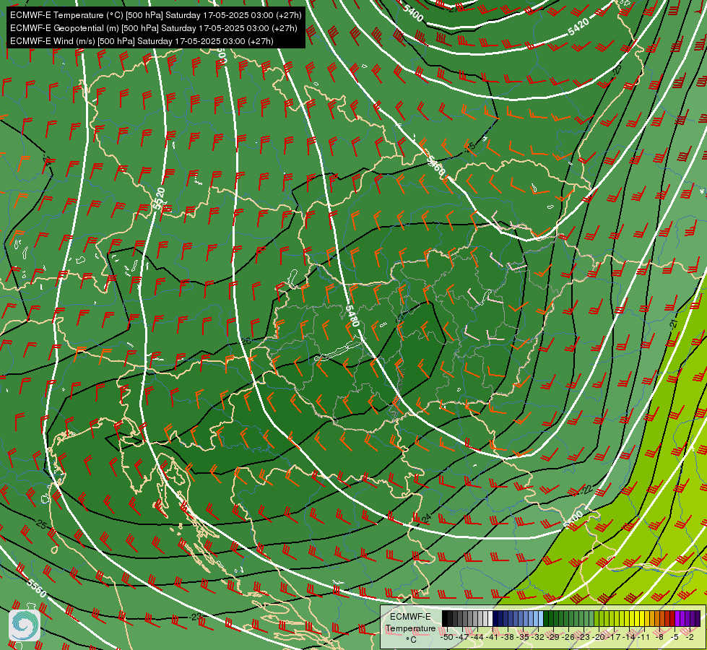Pick the white swatch in the legend bar

pyautogui.click(x=490, y=618)
